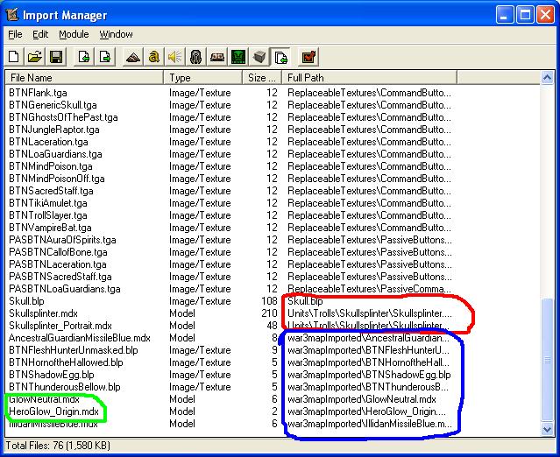This screenshot has width=560, height=457.
Task: Highlight BTNLoaGuardians.tga
Action: tap(55, 154)
